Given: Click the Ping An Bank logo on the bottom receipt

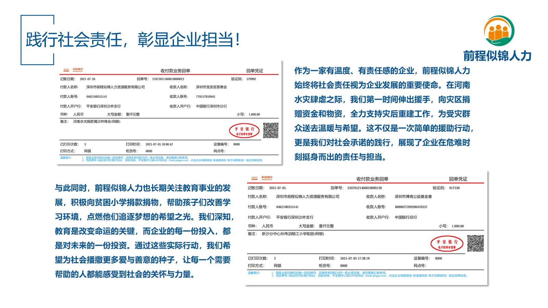Looking at the screenshot, I should (x=262, y=178).
